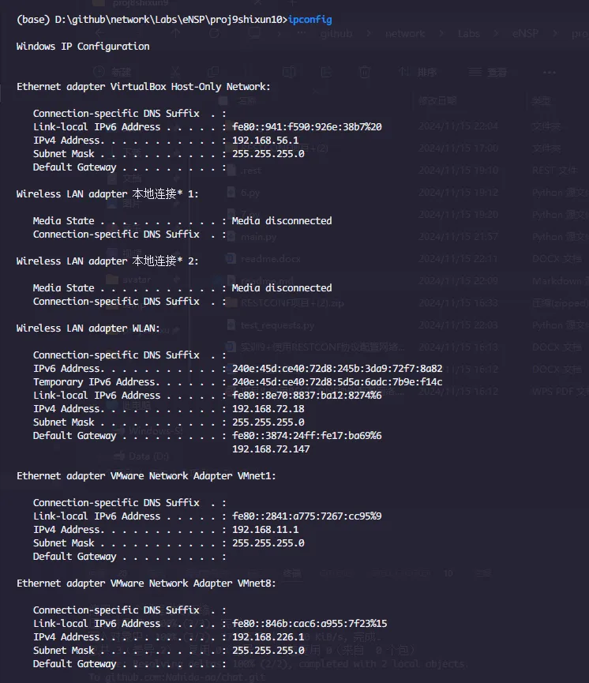Click temporary IPv6 address ending 7b9e:f14c

click(337, 382)
